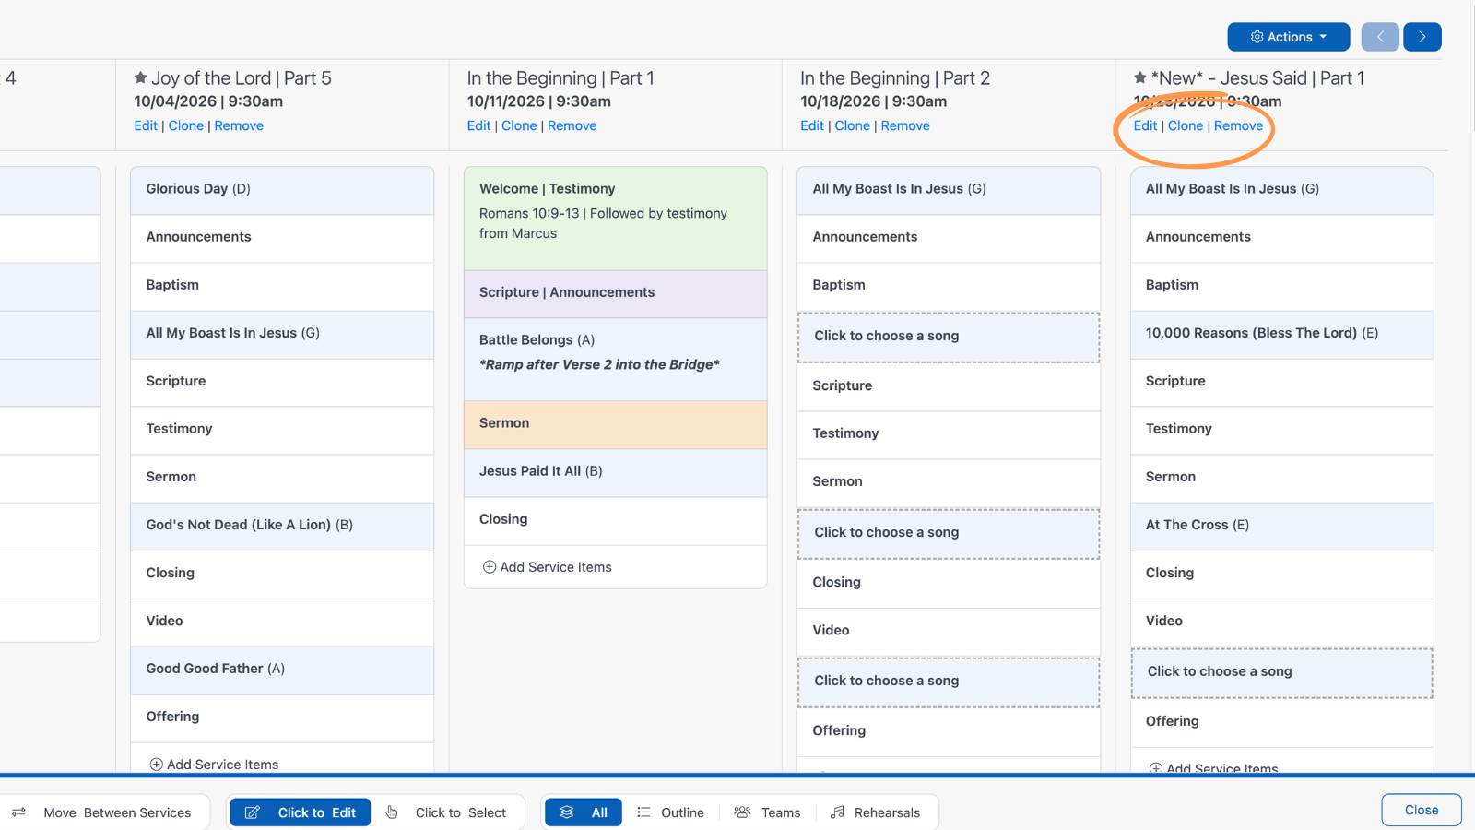The width and height of the screenshot is (1475, 830).
Task: Choose a song after Video in Part 2
Action: [949, 682]
